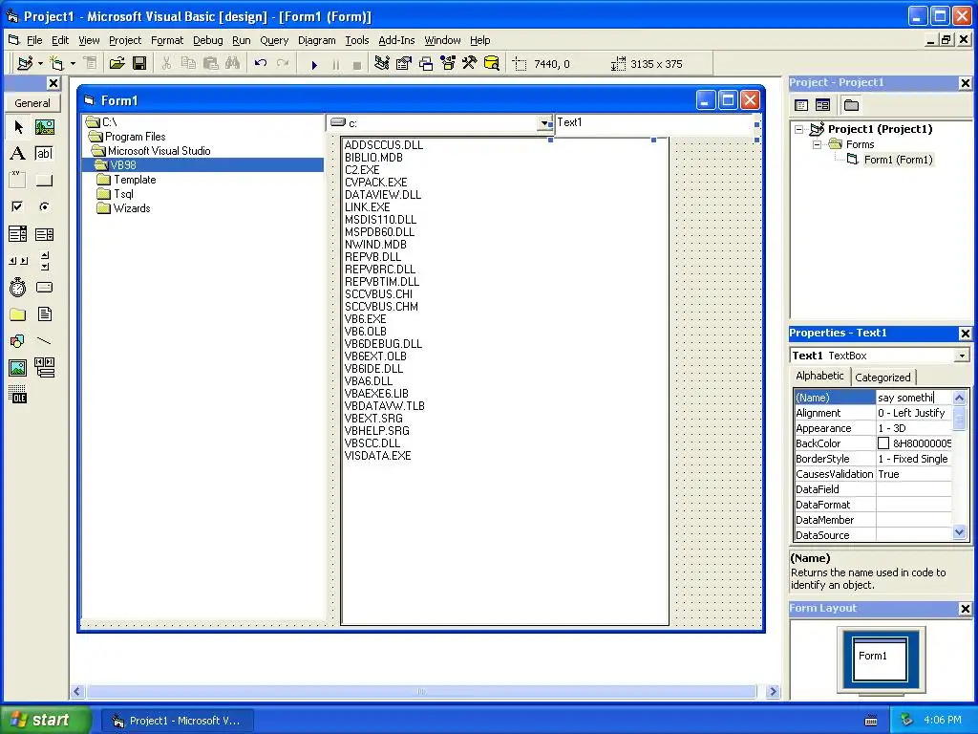978x734 pixels.
Task: Select the horizontal scrollbar control tool
Action: 18,261
